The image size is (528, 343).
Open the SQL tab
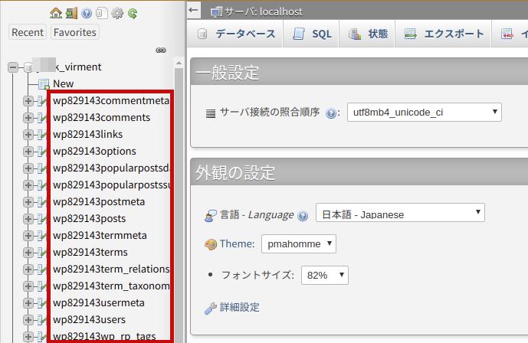tap(312, 34)
